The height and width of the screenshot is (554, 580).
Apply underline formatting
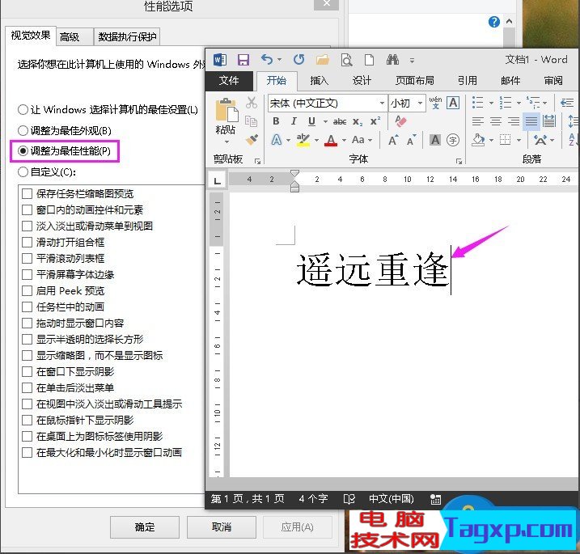[x=311, y=121]
